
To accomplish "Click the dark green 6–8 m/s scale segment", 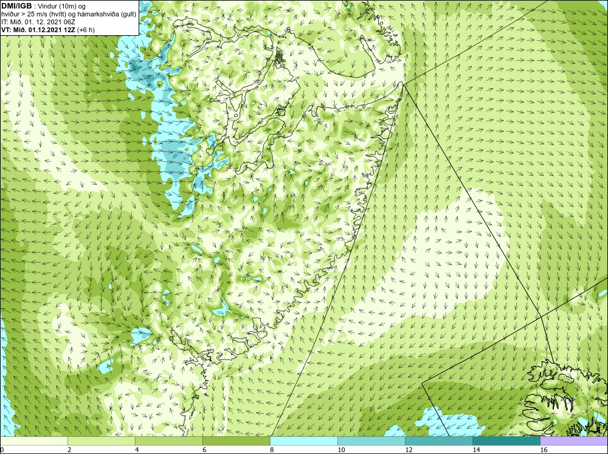I will coord(237,441).
